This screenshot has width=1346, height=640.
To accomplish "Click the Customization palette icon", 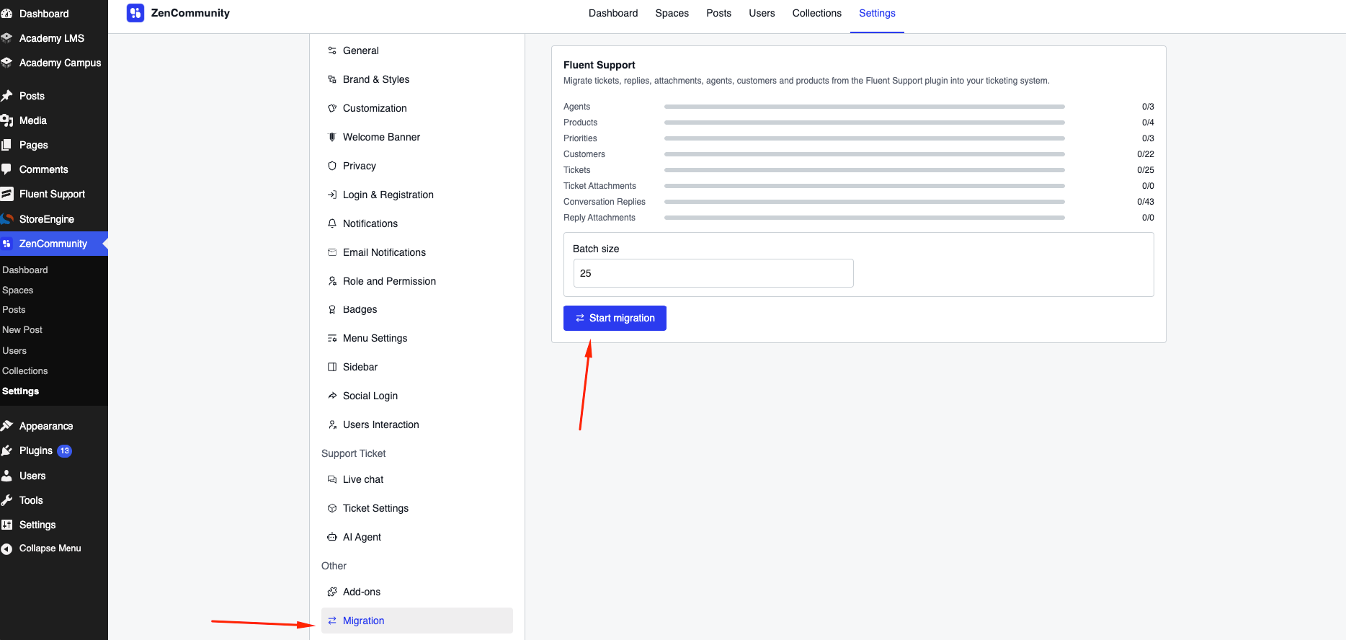I will [x=332, y=108].
